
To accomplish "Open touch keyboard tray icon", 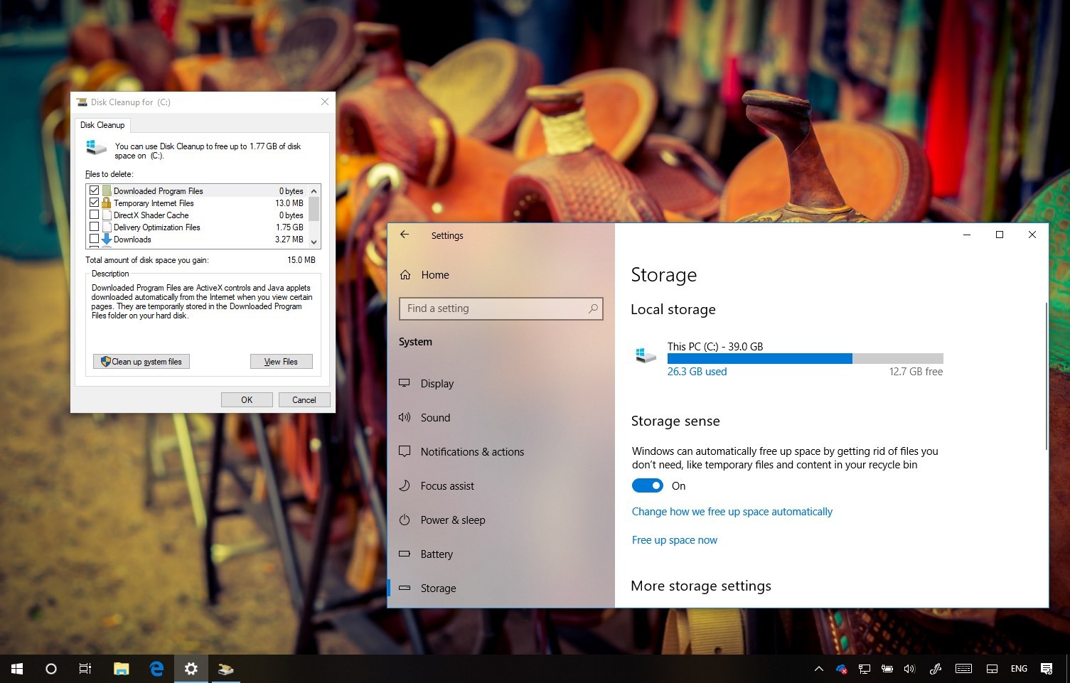I will click(963, 669).
